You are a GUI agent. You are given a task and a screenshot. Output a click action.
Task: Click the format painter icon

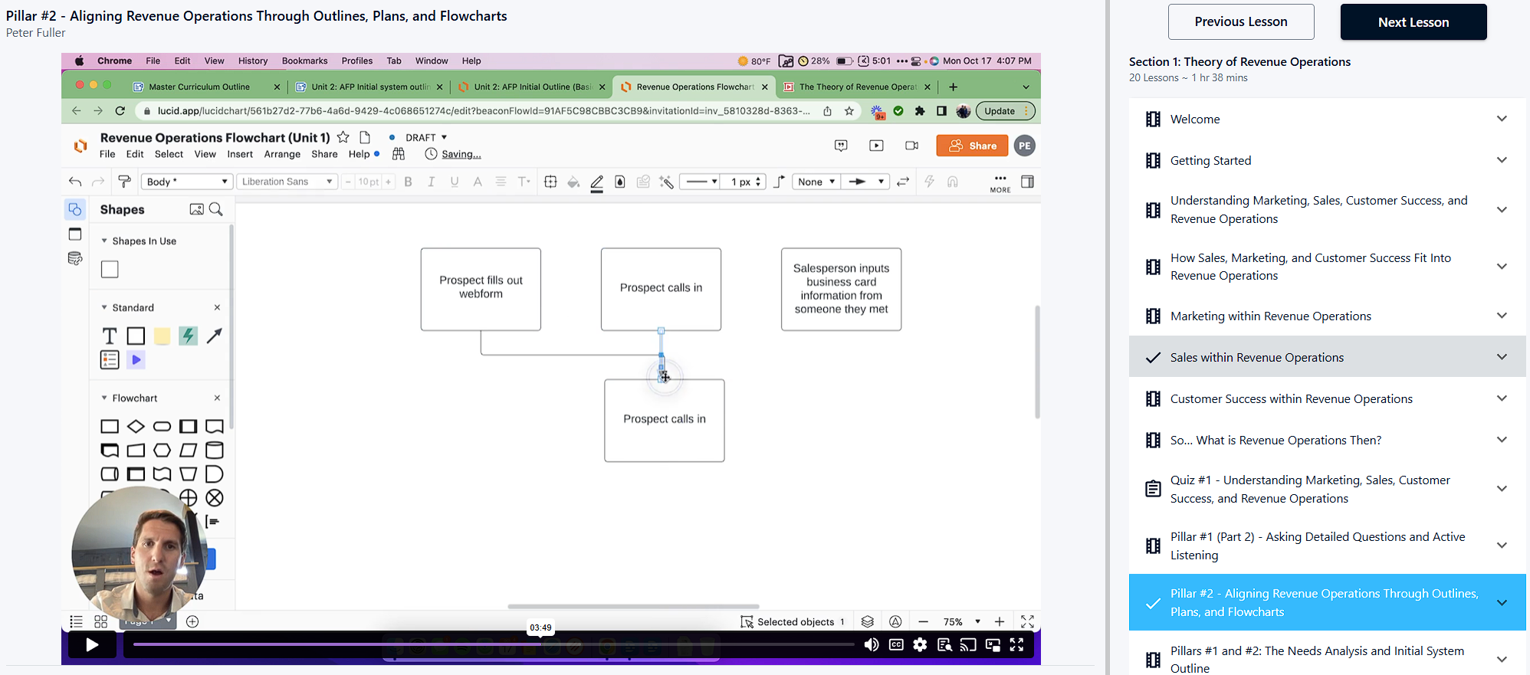tap(124, 182)
